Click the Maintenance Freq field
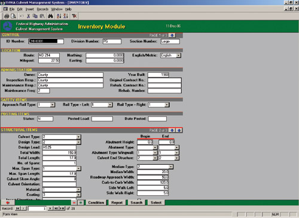299x218 pixels. [44, 91]
